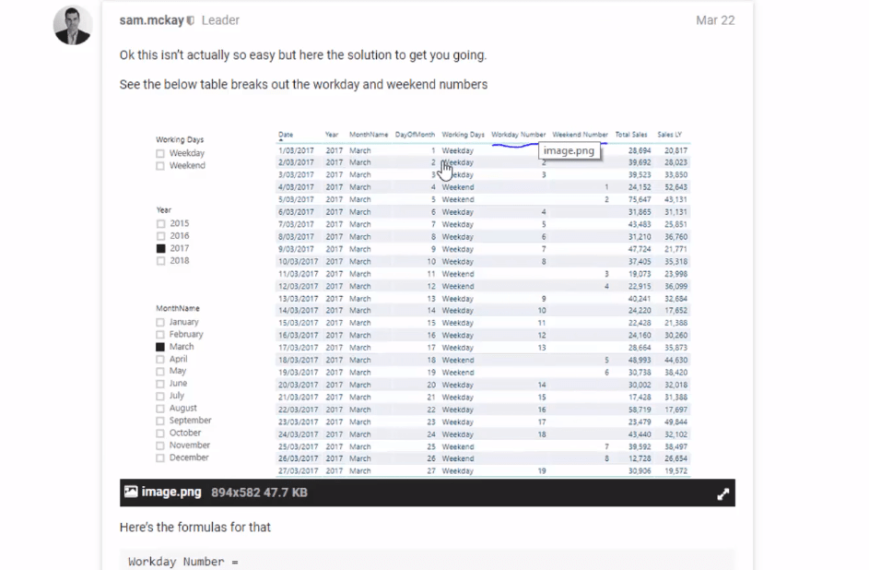Select the September month checkbox
Screen dimensions: 869x570
[160, 421]
